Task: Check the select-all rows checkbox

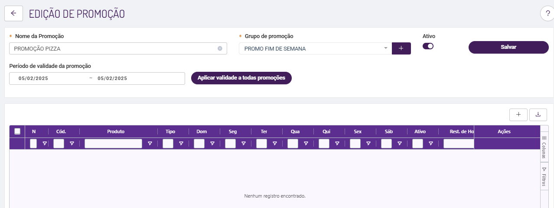Action: [17, 131]
